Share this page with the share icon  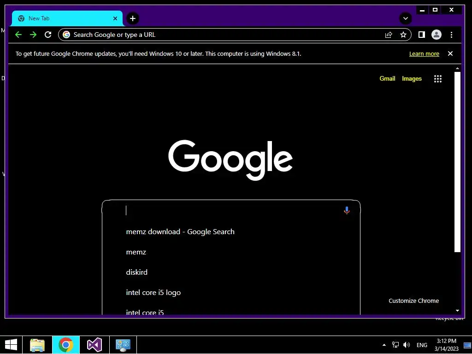tap(389, 35)
